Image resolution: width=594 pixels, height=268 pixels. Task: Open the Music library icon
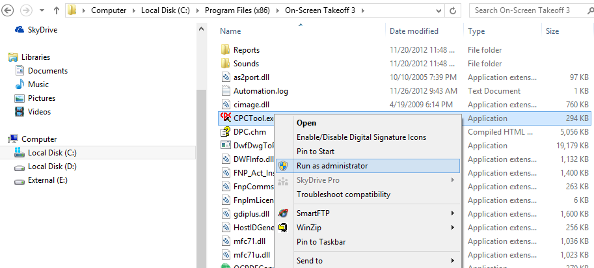pyautogui.click(x=20, y=85)
